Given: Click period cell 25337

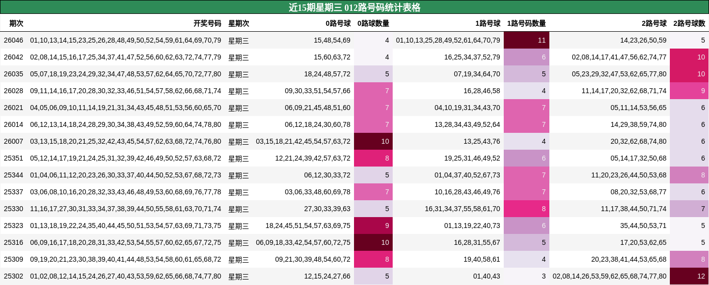Looking at the screenshot, I should [13, 192].
